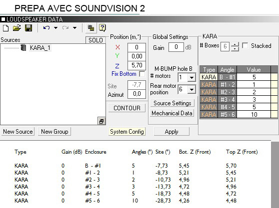Toggle the SOLO button
The image size is (279, 208).
click(x=95, y=40)
